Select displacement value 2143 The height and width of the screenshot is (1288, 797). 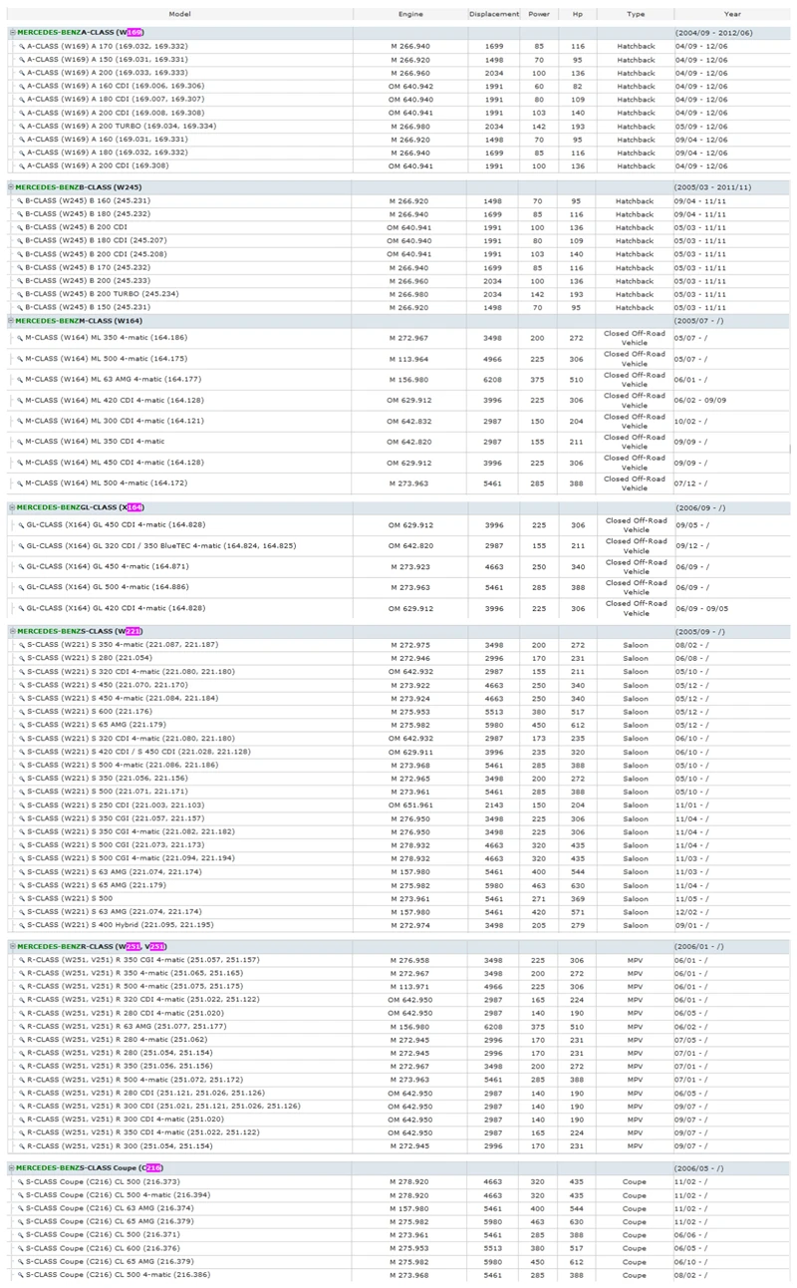494,804
